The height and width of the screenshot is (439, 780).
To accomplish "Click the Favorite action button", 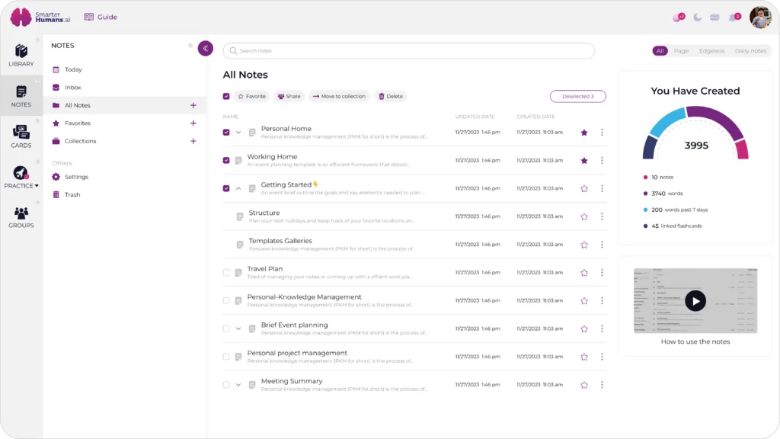I will click(251, 96).
